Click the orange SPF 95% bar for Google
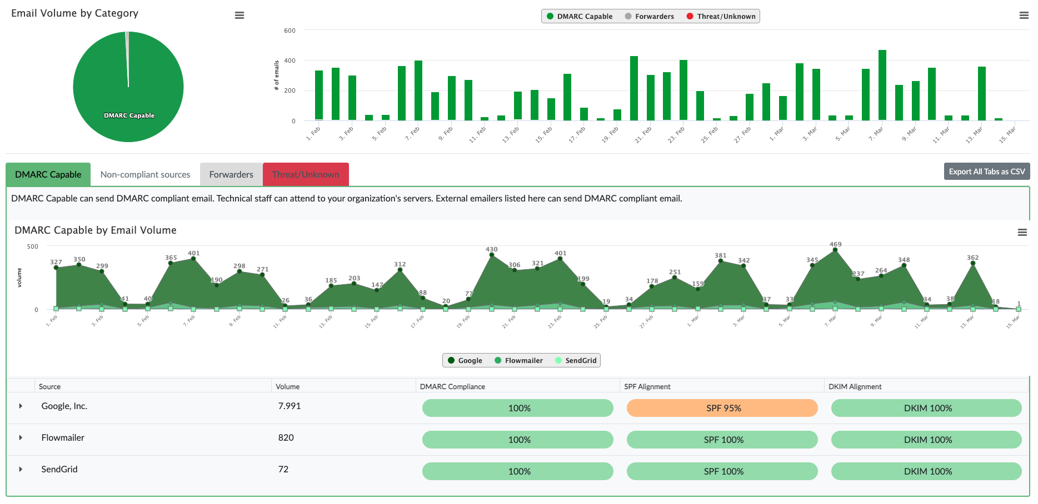 click(721, 408)
